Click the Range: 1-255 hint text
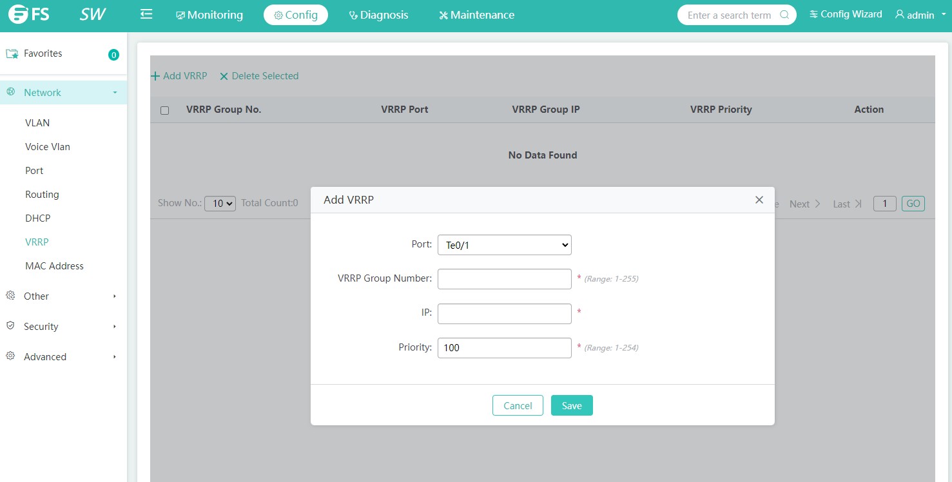The image size is (952, 482). [612, 279]
